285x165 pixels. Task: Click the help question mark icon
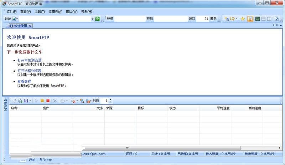(276, 19)
